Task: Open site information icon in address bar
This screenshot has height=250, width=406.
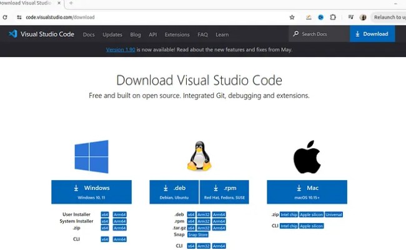Action: (x=19, y=17)
